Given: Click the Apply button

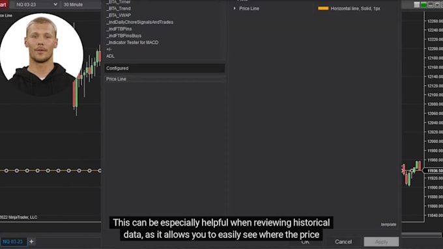Looking at the screenshot, I should [x=381, y=242].
